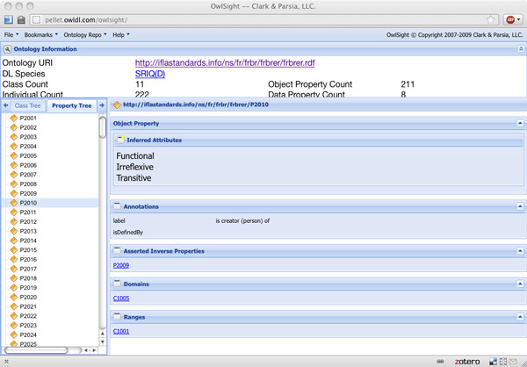The height and width of the screenshot is (367, 527).
Task: Toggle the Inferred Attributes section icon
Action: pos(121,140)
